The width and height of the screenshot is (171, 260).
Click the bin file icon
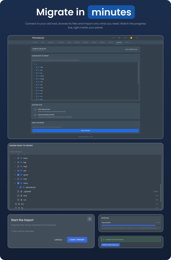19,204
